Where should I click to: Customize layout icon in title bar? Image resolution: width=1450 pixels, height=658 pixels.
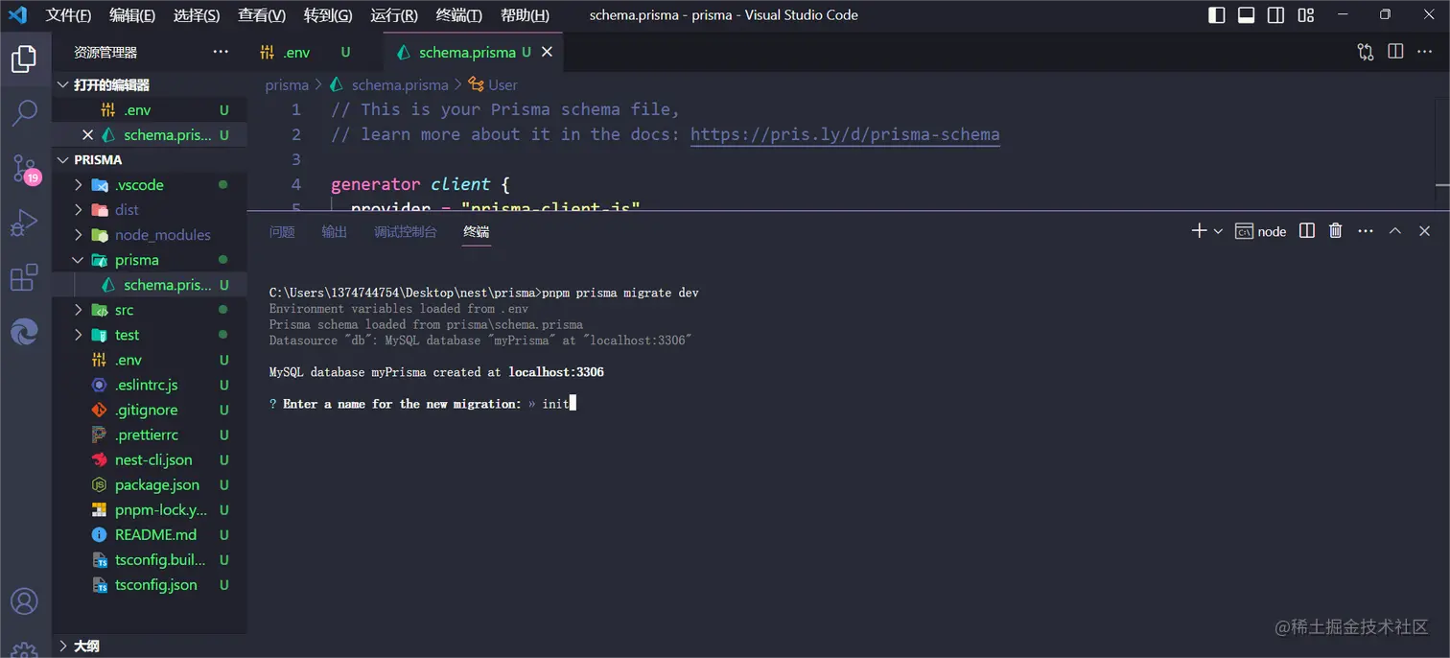pos(1305,14)
